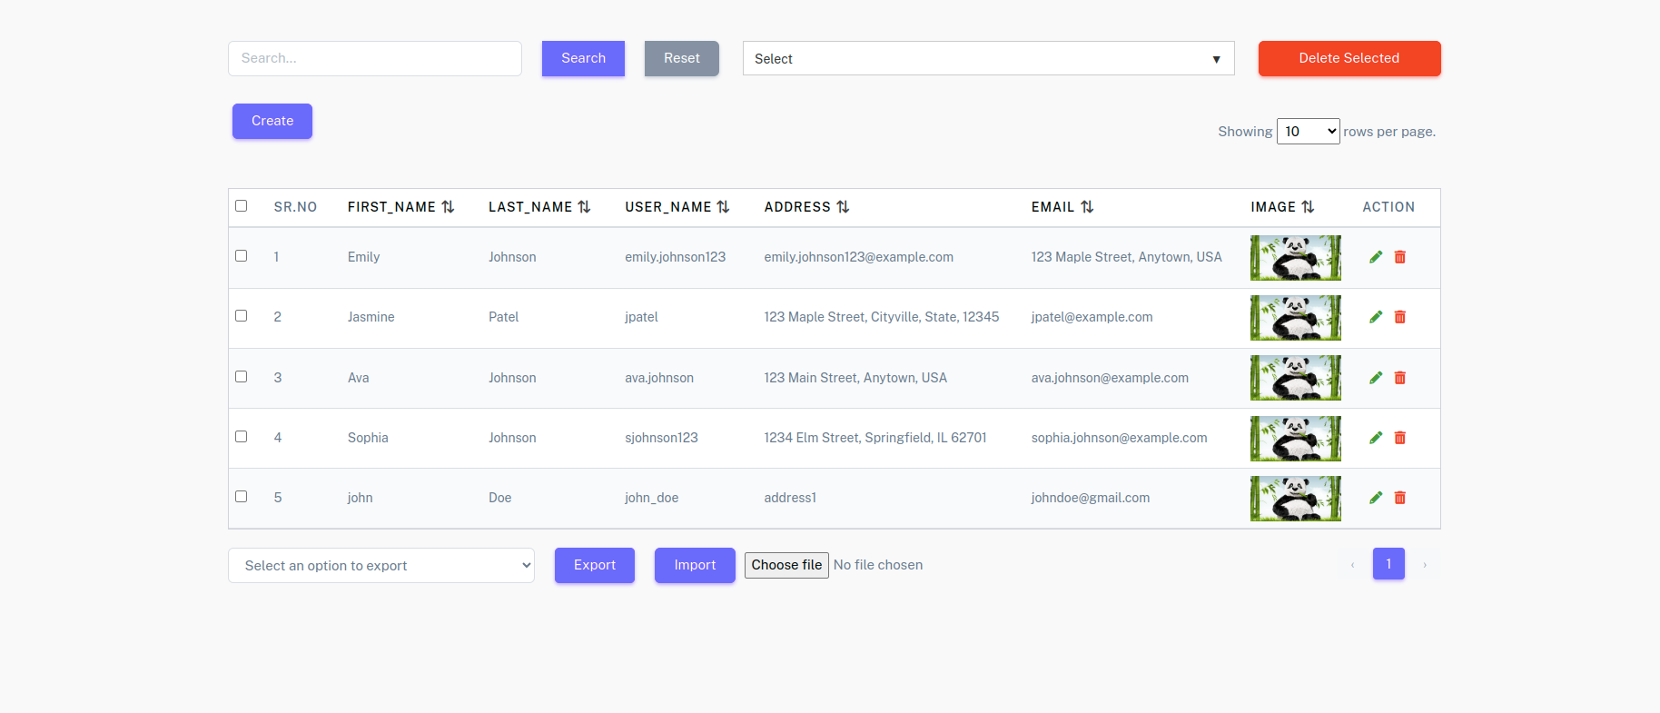Click the pencil icon for john Doe
The height and width of the screenshot is (713, 1660).
[x=1375, y=498]
